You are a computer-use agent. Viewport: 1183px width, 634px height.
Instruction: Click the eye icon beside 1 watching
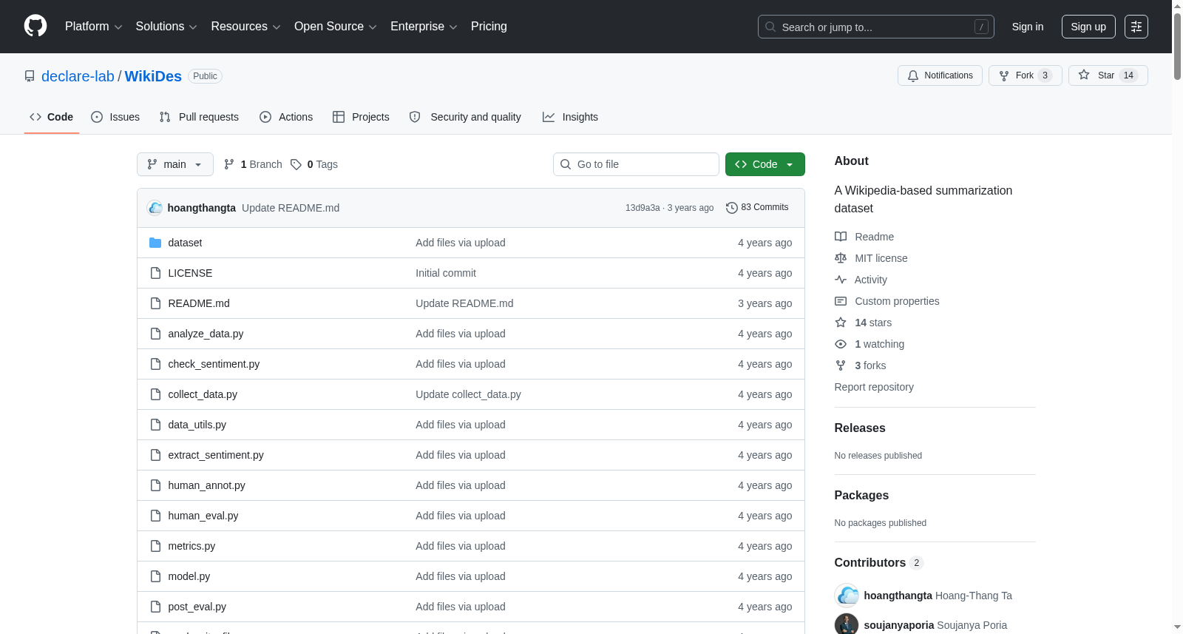(x=841, y=344)
